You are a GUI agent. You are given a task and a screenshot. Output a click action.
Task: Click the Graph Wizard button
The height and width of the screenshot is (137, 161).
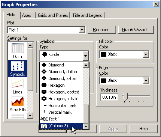point(136,30)
